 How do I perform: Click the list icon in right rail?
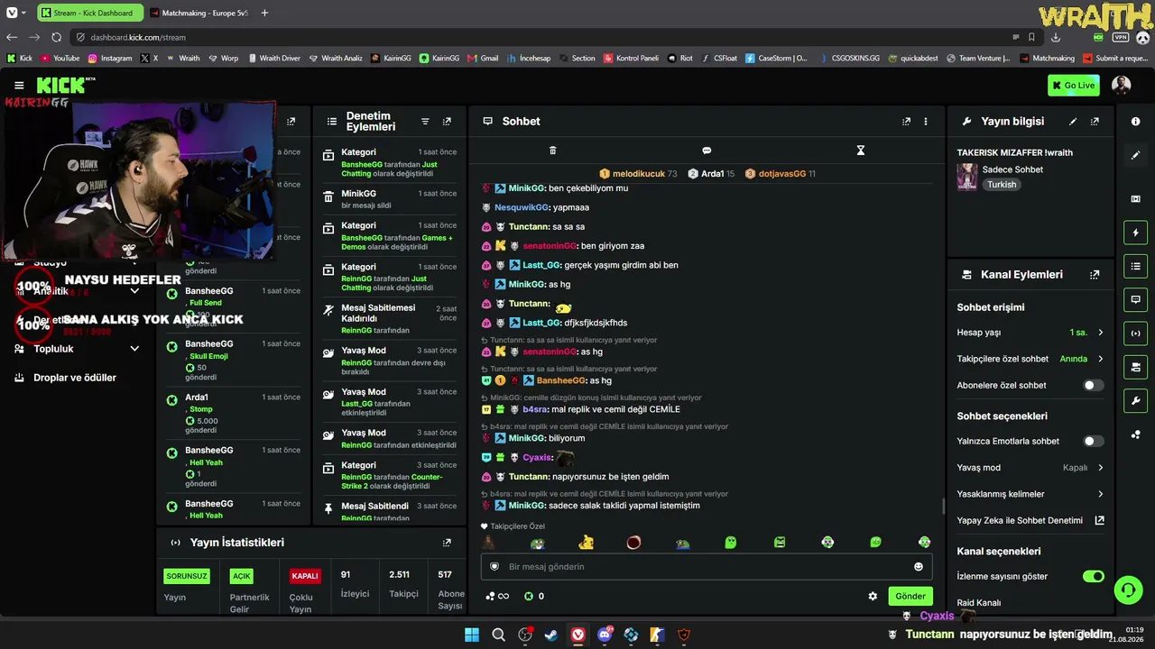pyautogui.click(x=1135, y=266)
